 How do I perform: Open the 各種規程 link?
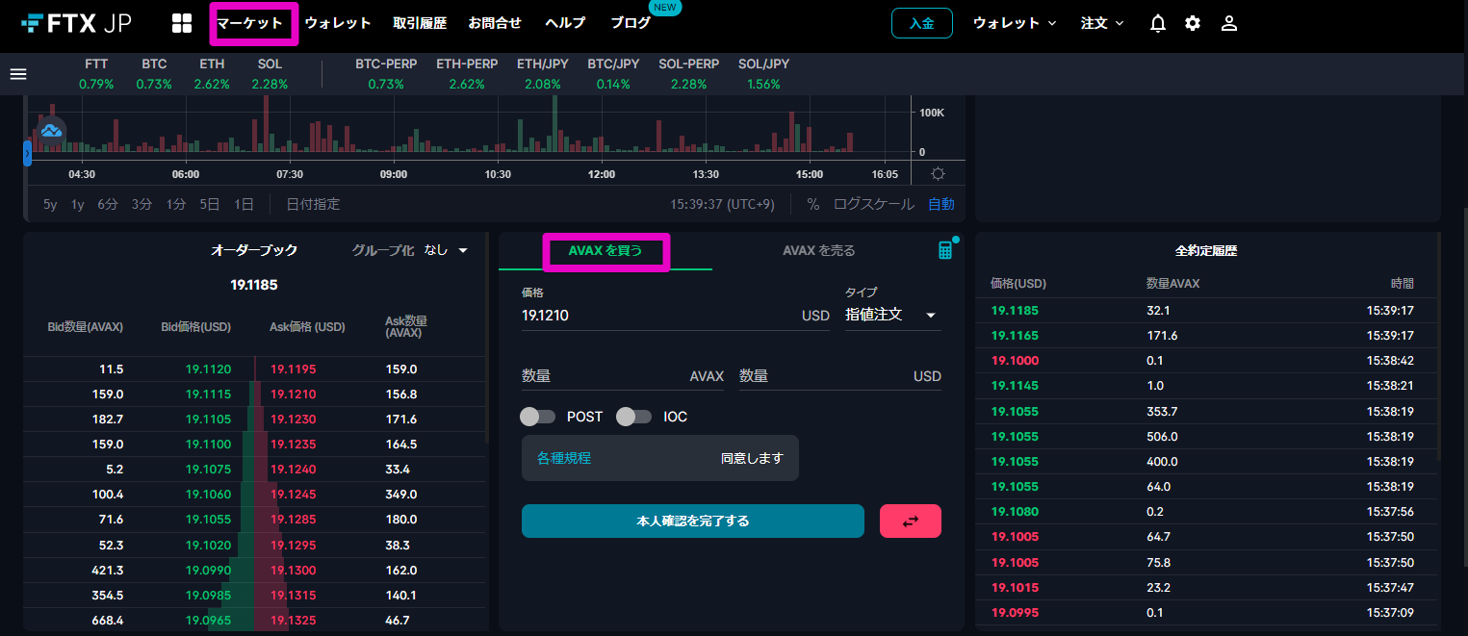click(564, 458)
